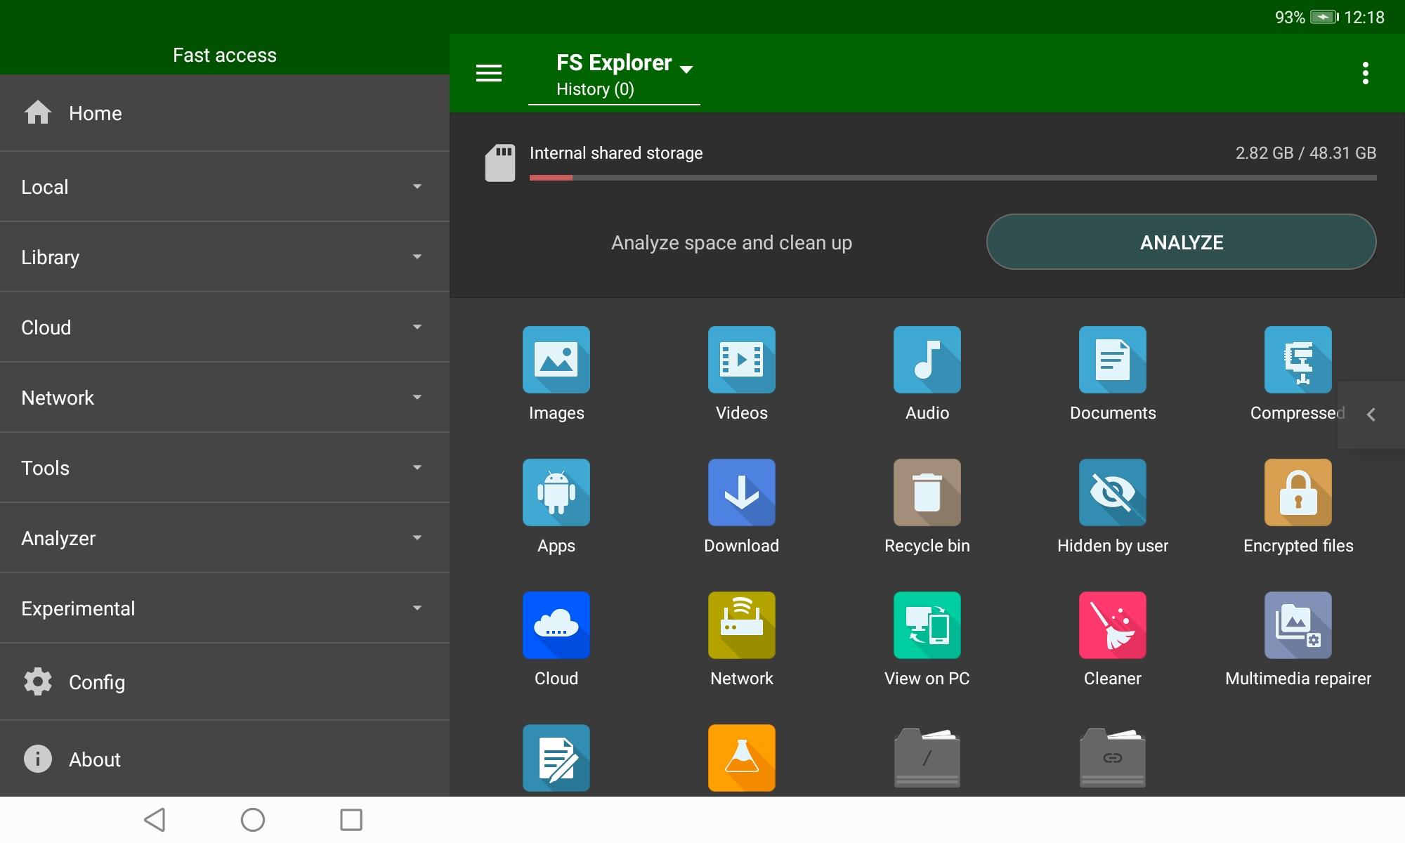Open the three-dot overflow menu
The height and width of the screenshot is (843, 1405).
point(1365,73)
